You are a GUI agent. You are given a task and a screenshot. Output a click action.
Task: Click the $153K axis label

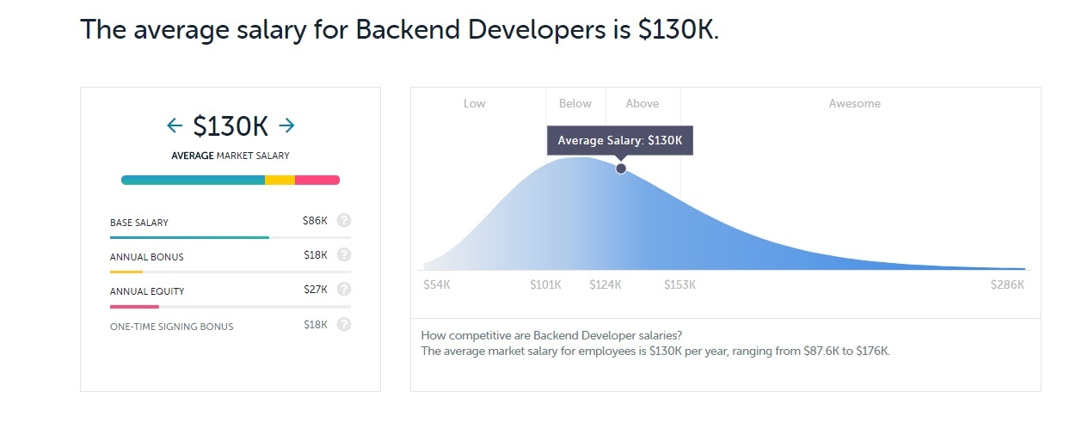(x=679, y=284)
